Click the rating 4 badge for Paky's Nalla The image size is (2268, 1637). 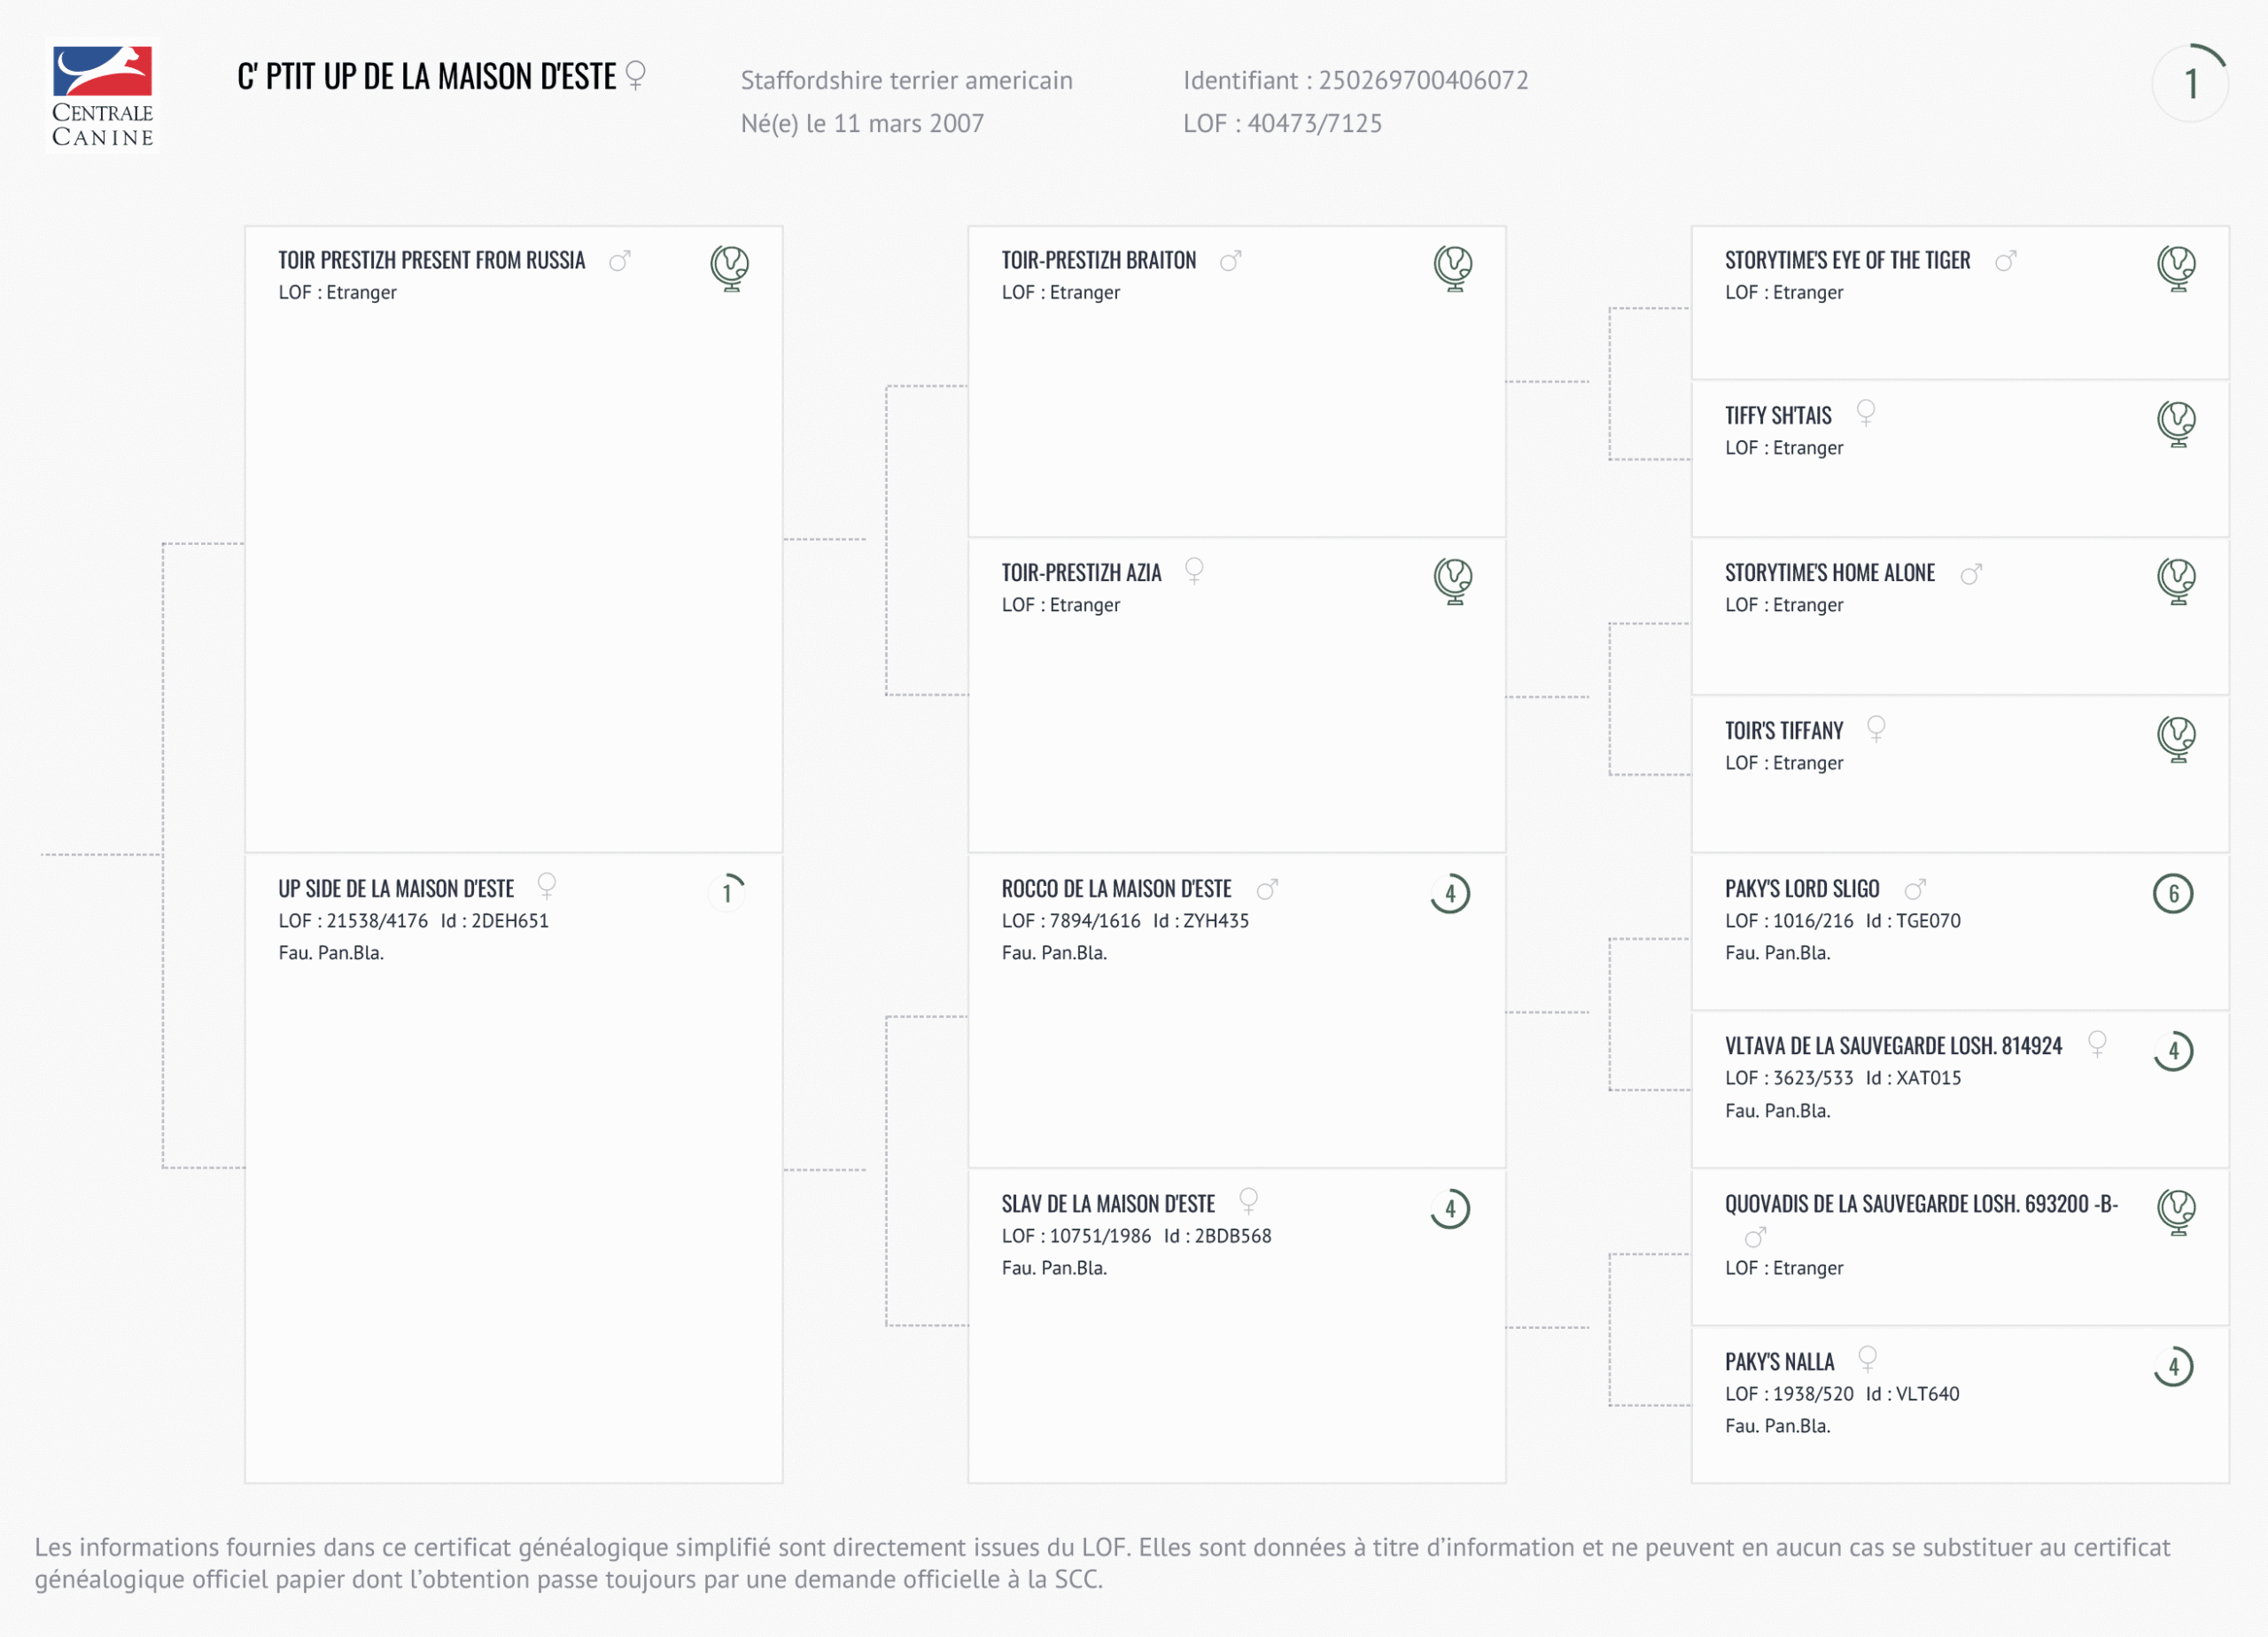point(2173,1367)
